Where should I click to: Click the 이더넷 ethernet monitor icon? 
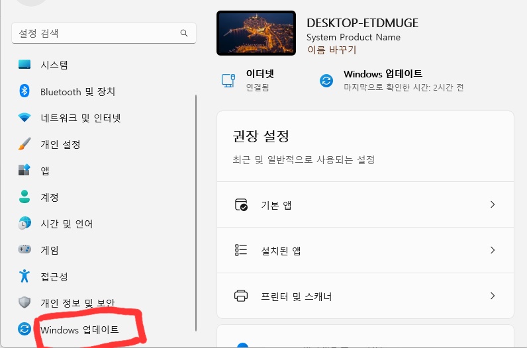(x=228, y=81)
